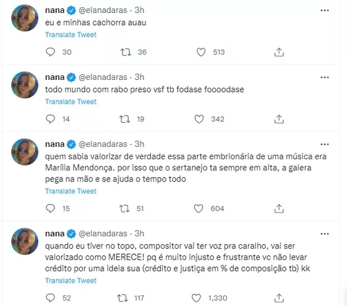Translate the Marília Mendonça tweet
Screen dimensions: 347x305
71,191
